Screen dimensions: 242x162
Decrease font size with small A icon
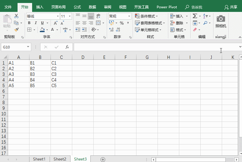62,23
